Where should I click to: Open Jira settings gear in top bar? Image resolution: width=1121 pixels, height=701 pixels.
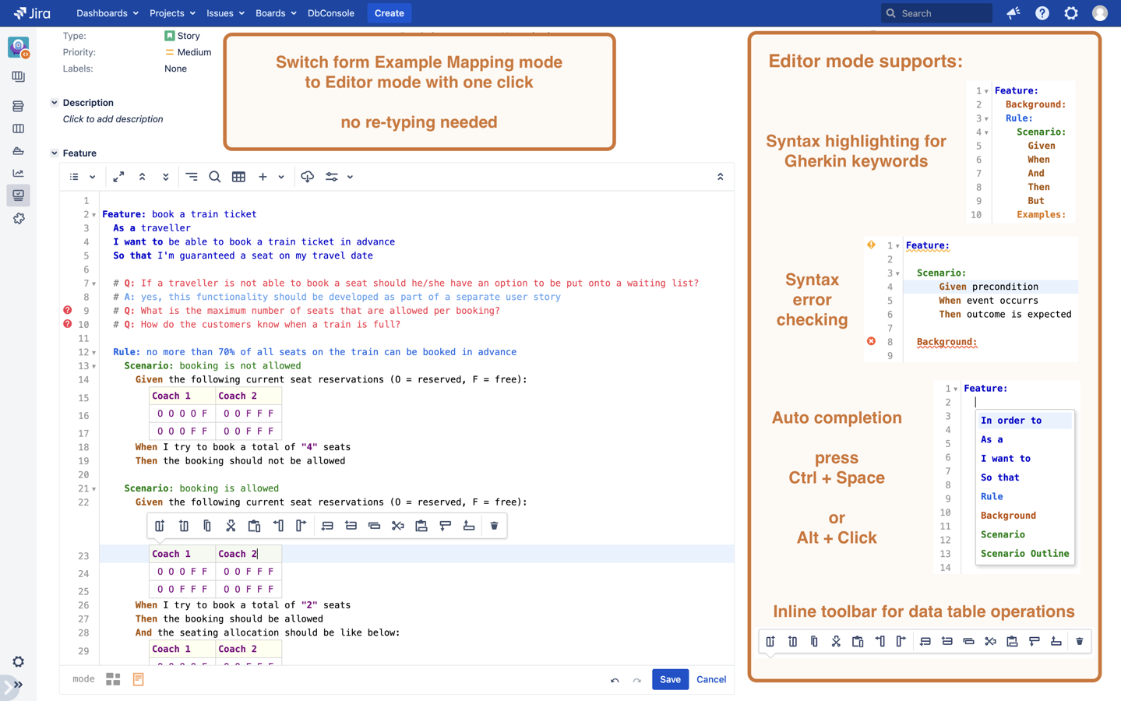(1071, 13)
